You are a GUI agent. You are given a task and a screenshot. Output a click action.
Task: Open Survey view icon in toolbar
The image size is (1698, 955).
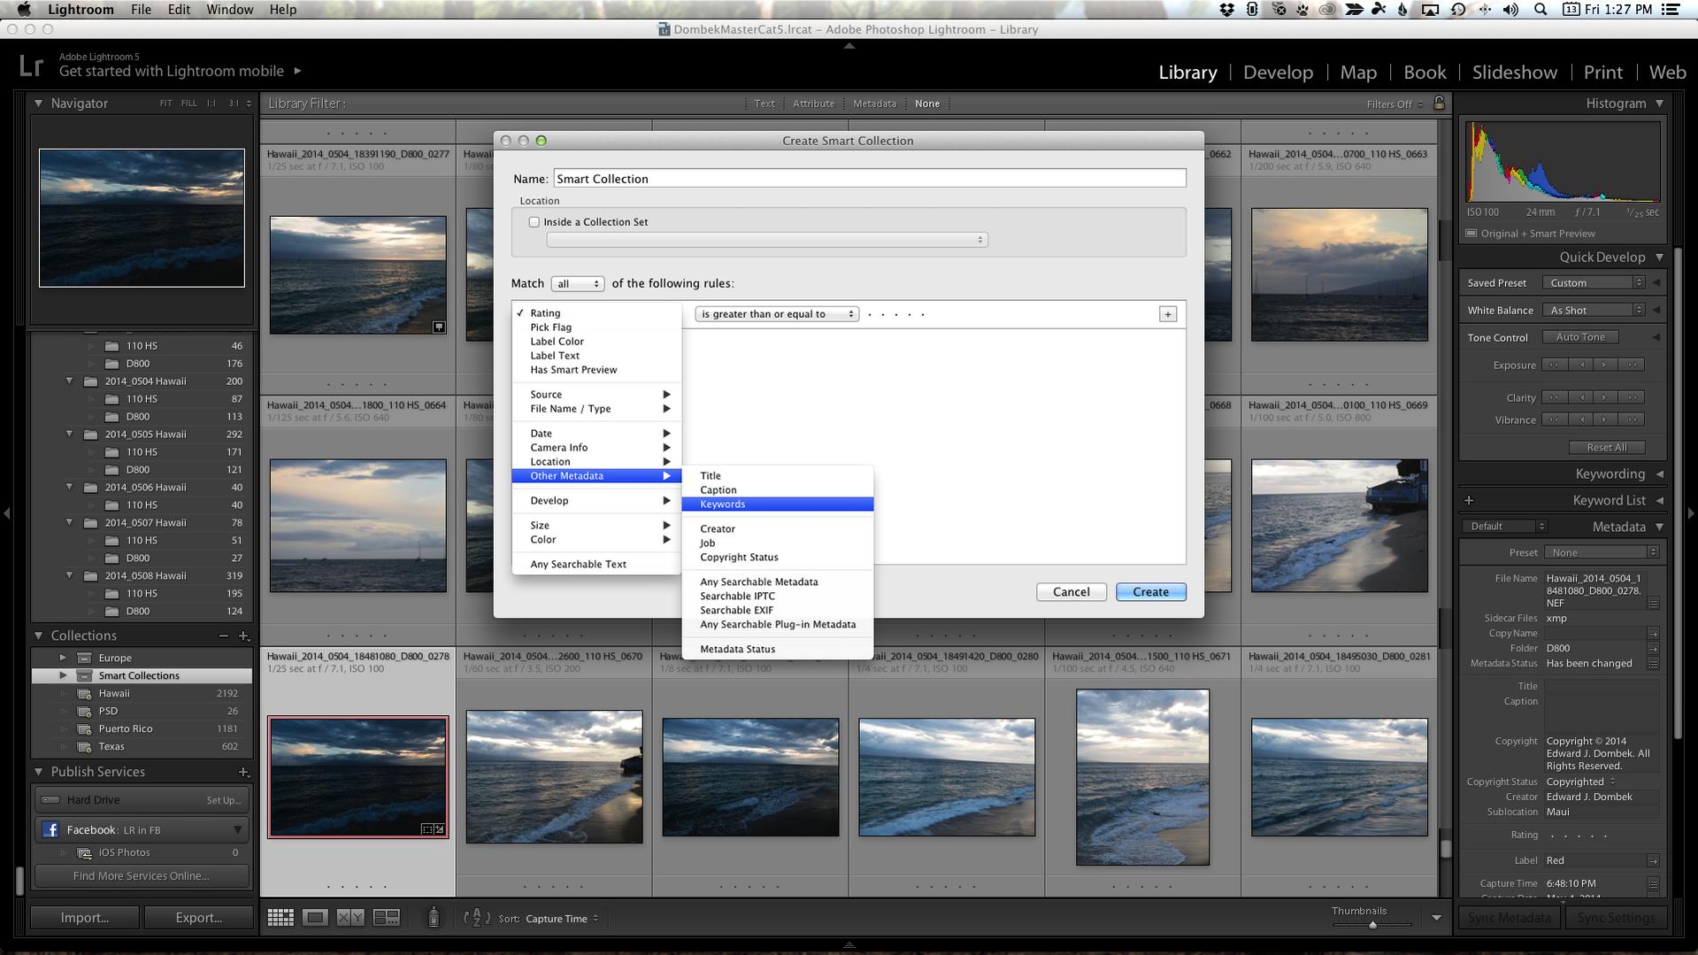click(x=386, y=918)
